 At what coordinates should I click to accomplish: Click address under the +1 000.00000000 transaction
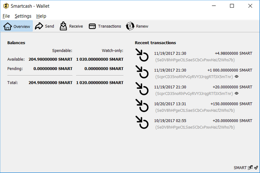(x=194, y=77)
